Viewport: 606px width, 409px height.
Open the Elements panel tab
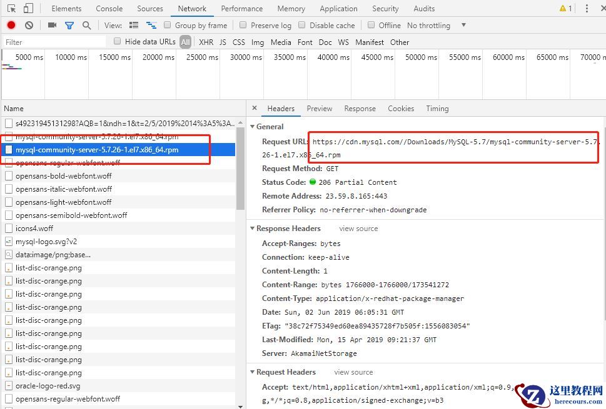(66, 9)
